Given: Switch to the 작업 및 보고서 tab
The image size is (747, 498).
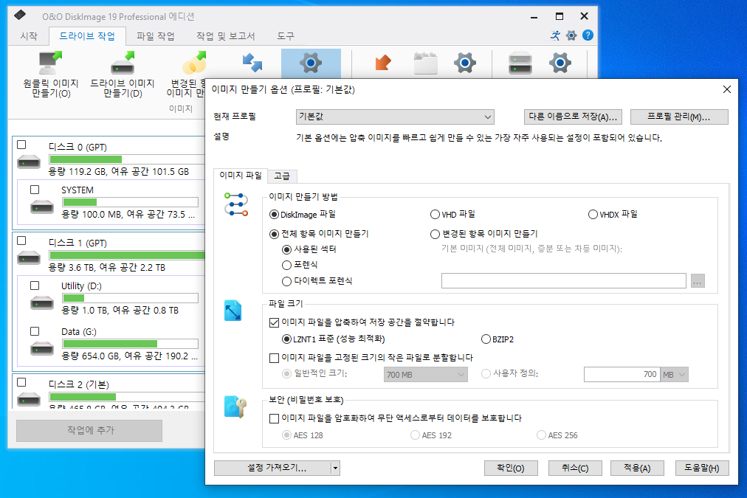Looking at the screenshot, I should point(225,36).
